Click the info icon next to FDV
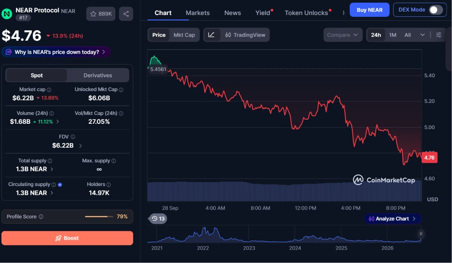Image resolution: width=452 pixels, height=263 pixels. point(73,137)
